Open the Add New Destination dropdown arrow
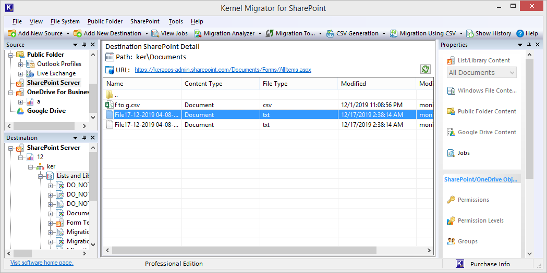Viewport: 547px width, 273px height. (x=147, y=34)
